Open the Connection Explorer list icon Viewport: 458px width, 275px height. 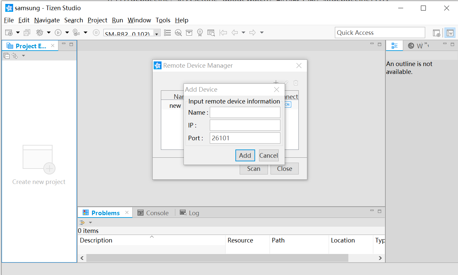(167, 33)
